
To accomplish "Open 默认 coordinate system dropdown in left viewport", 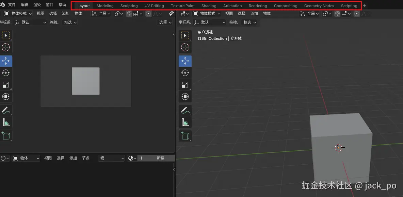I will tap(30, 22).
